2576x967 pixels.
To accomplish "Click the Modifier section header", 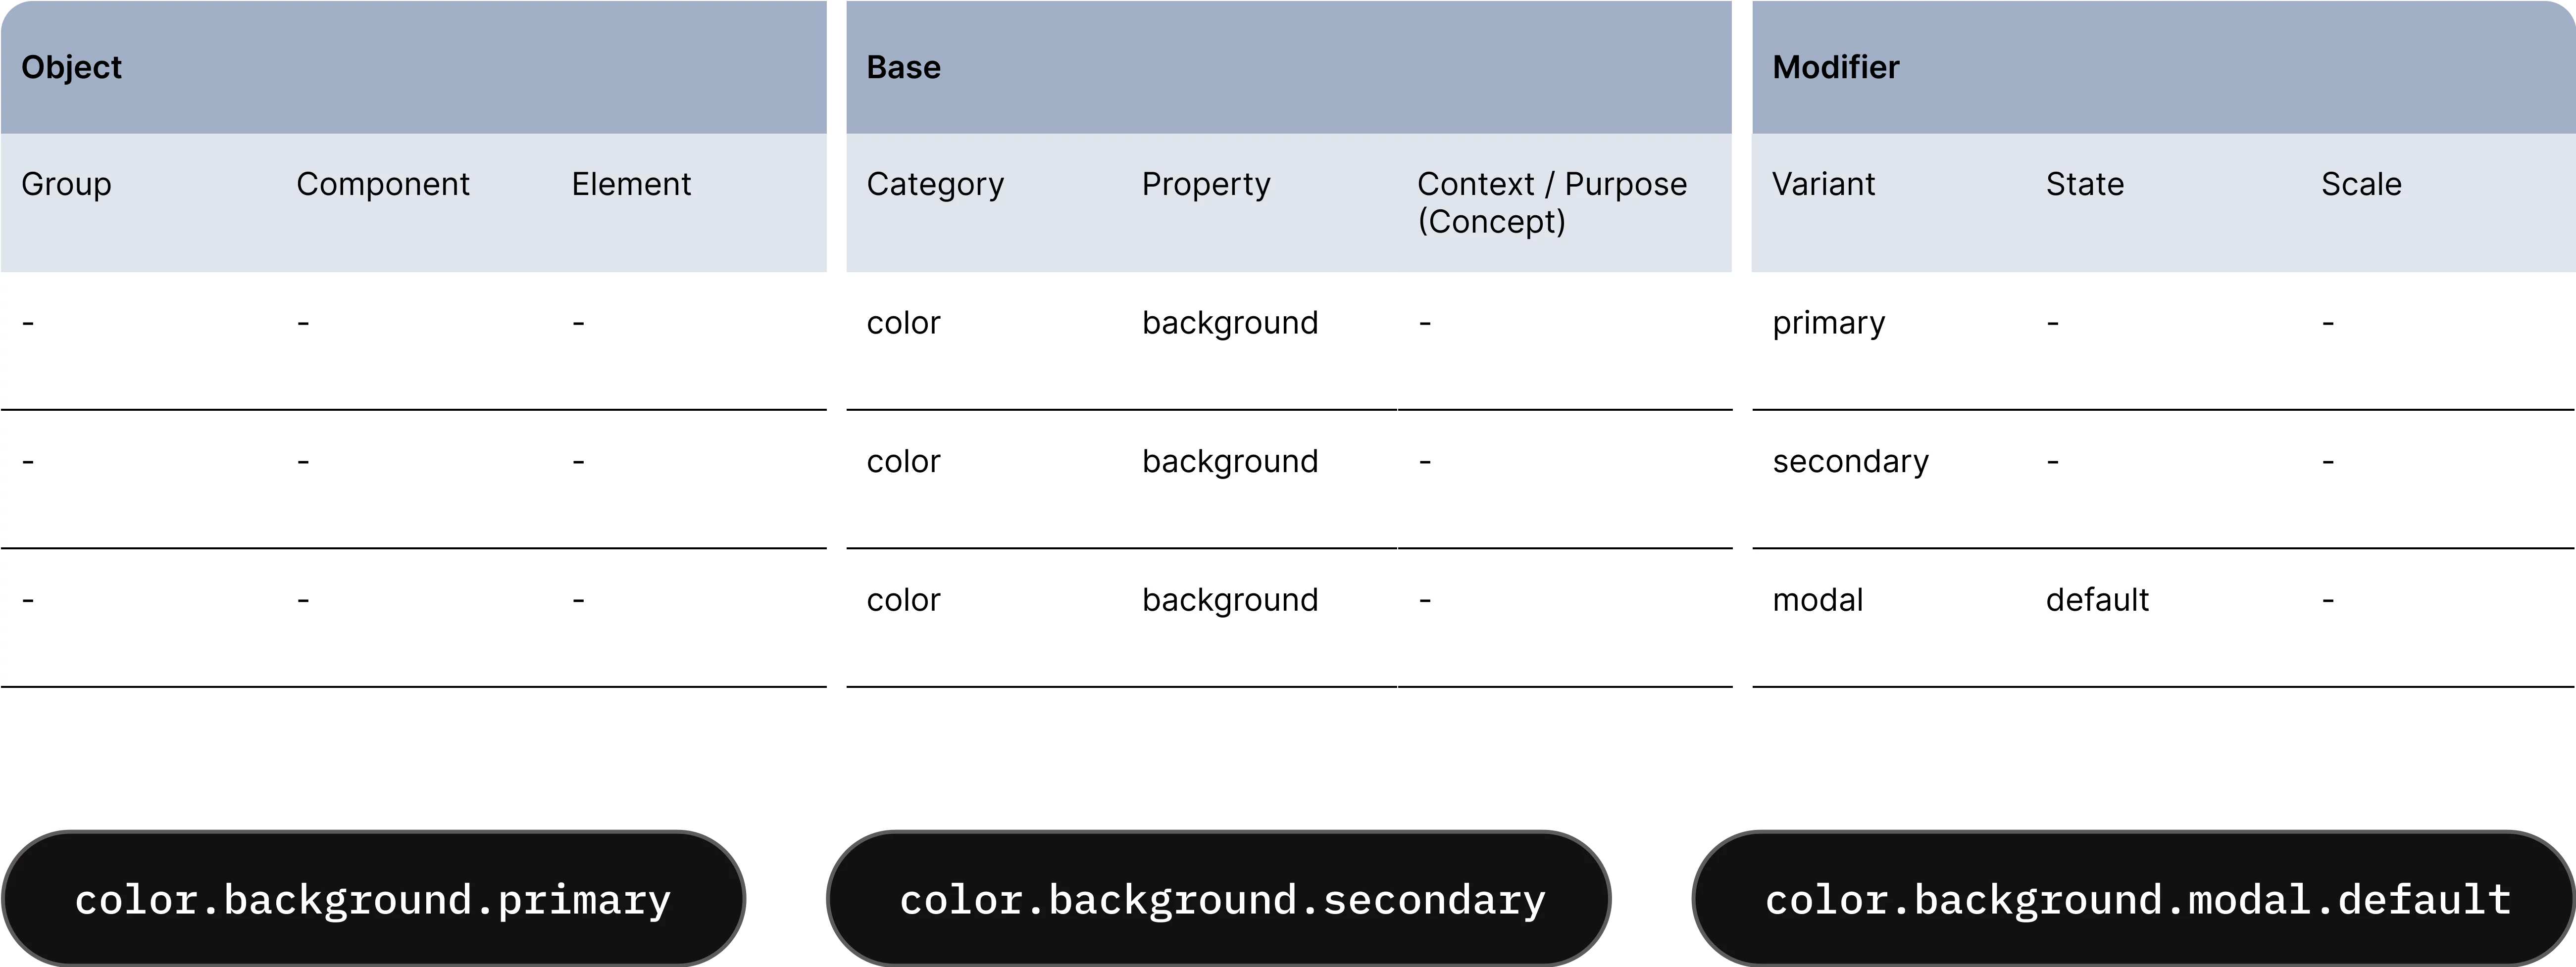I will pyautogui.click(x=1835, y=67).
